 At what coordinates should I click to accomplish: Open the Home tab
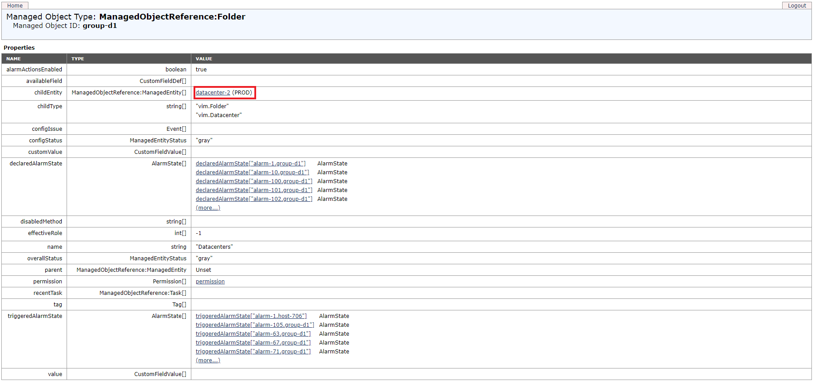point(15,5)
